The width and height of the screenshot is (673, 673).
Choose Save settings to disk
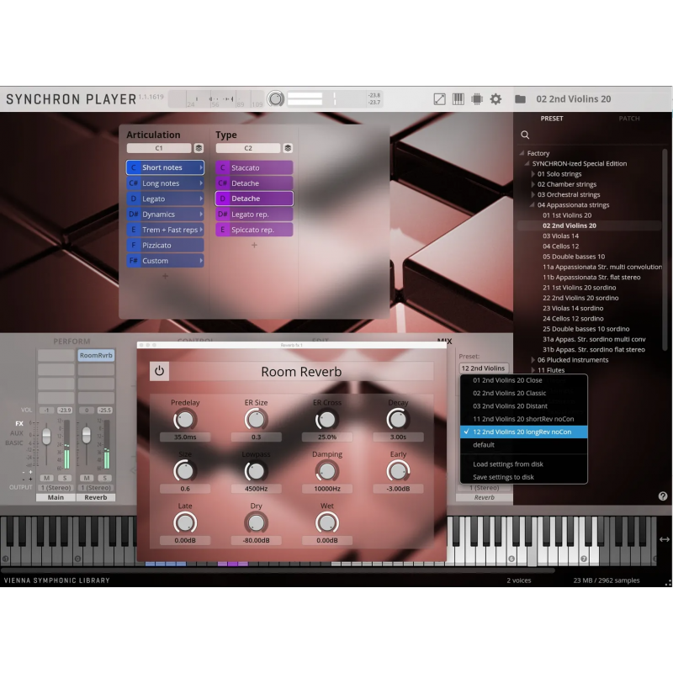[x=503, y=475]
